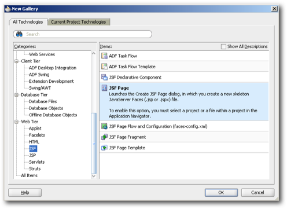Select ADF Swing category

(x=39, y=75)
